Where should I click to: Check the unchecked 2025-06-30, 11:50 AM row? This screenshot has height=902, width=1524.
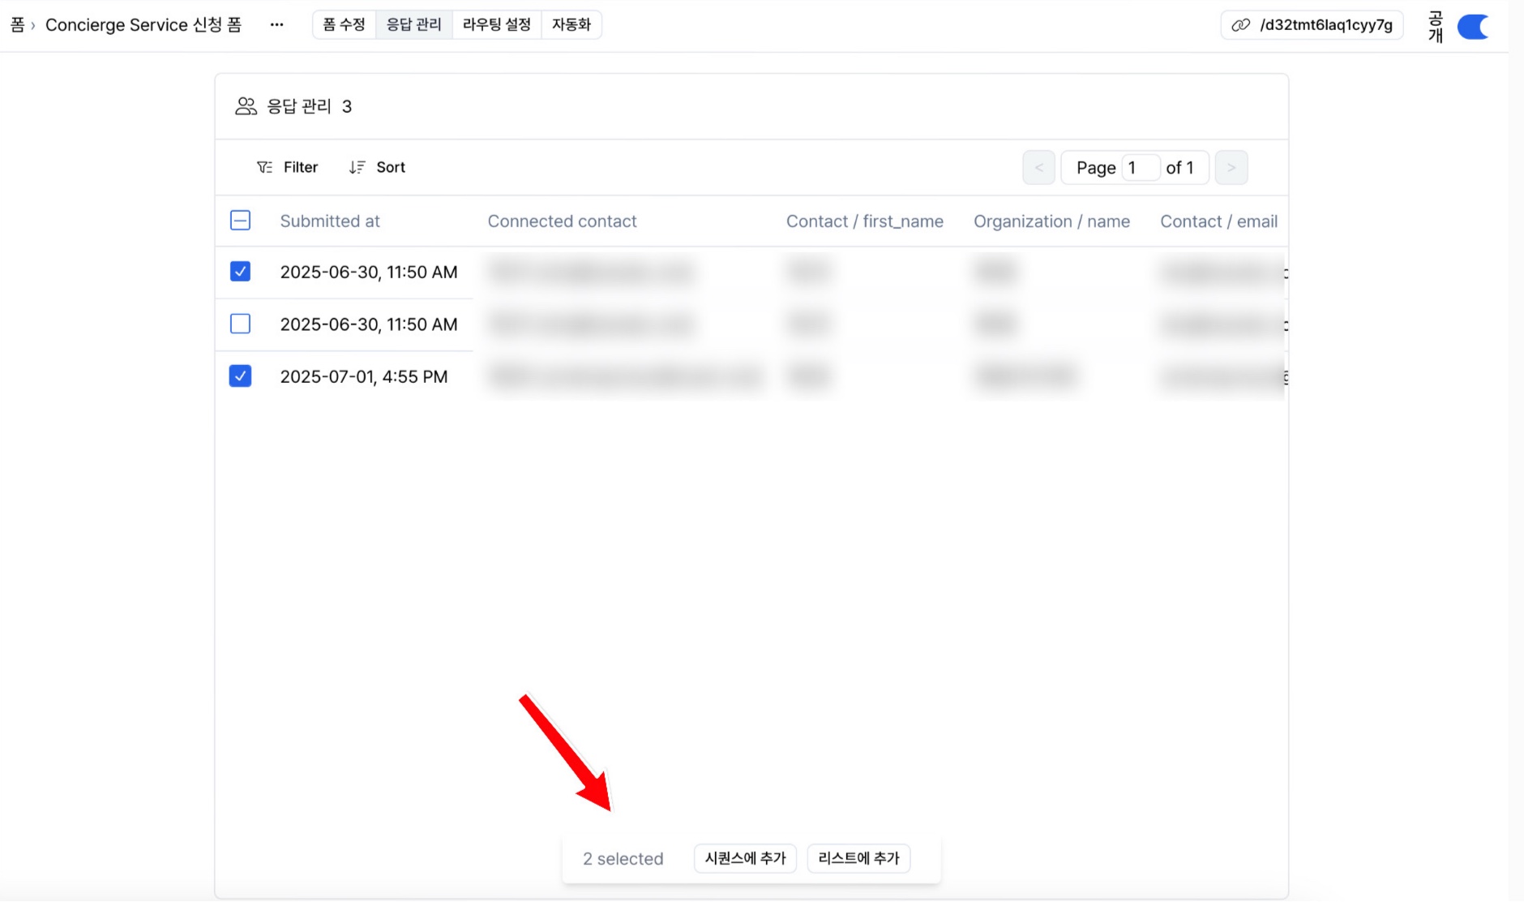pyautogui.click(x=240, y=324)
